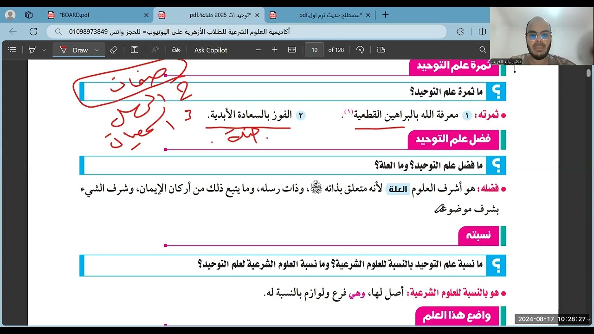Click the numbered bullet ١ before معرفة الله
The width and height of the screenshot is (594, 334).
pyautogui.click(x=467, y=116)
